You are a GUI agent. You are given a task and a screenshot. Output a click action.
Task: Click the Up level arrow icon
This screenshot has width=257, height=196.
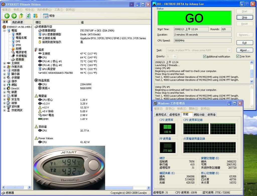[x=21, y=16]
